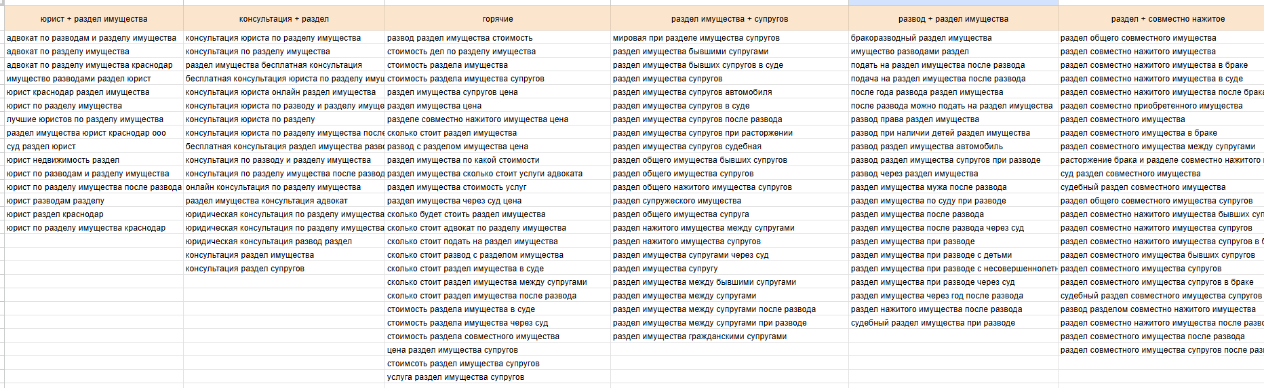The height and width of the screenshot is (388, 1264).
Task: Select header cell "раздел + совместно нажитое"
Action: pyautogui.click(x=1161, y=19)
